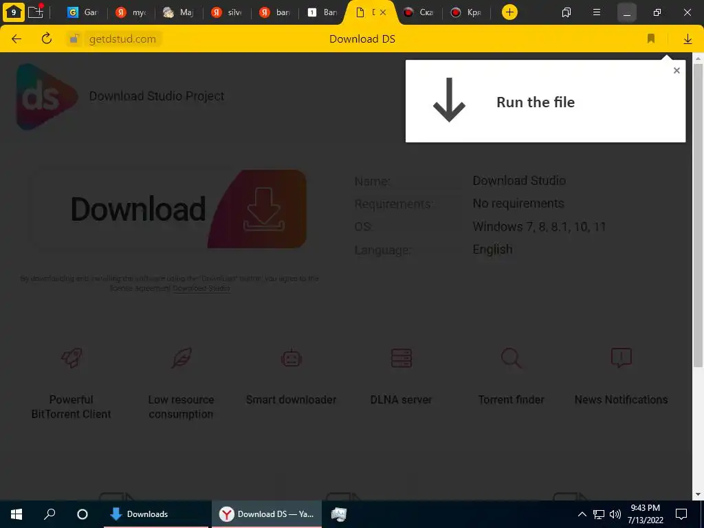
Task: Switch to the 'Ска' tab
Action: tap(418, 12)
